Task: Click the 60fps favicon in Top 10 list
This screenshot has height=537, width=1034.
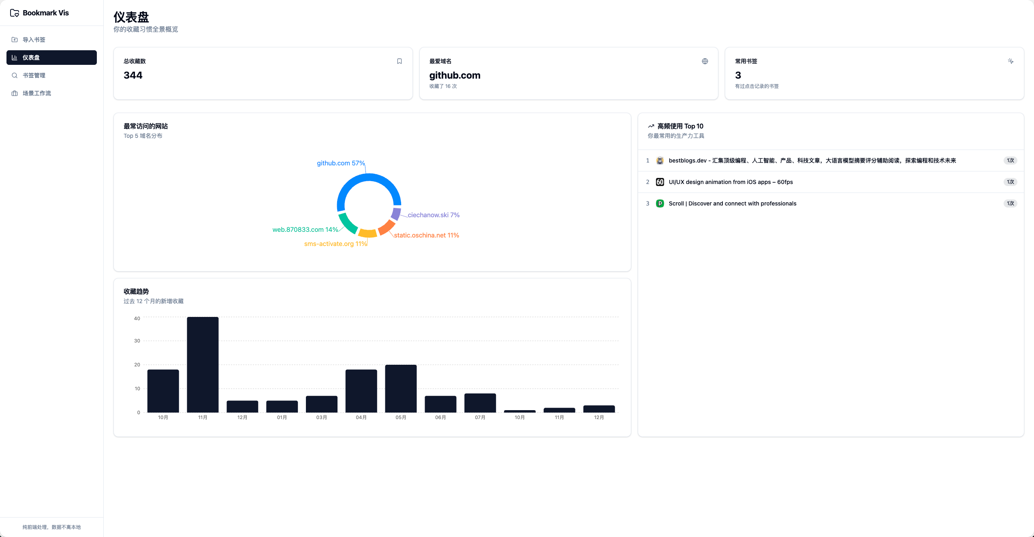Action: click(x=660, y=182)
